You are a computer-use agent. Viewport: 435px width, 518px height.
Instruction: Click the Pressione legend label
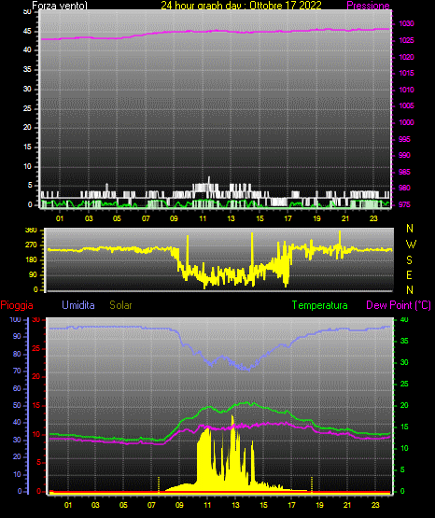click(368, 6)
